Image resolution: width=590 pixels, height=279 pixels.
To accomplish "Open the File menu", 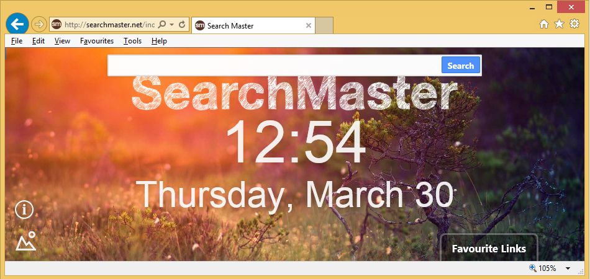I will coord(17,41).
